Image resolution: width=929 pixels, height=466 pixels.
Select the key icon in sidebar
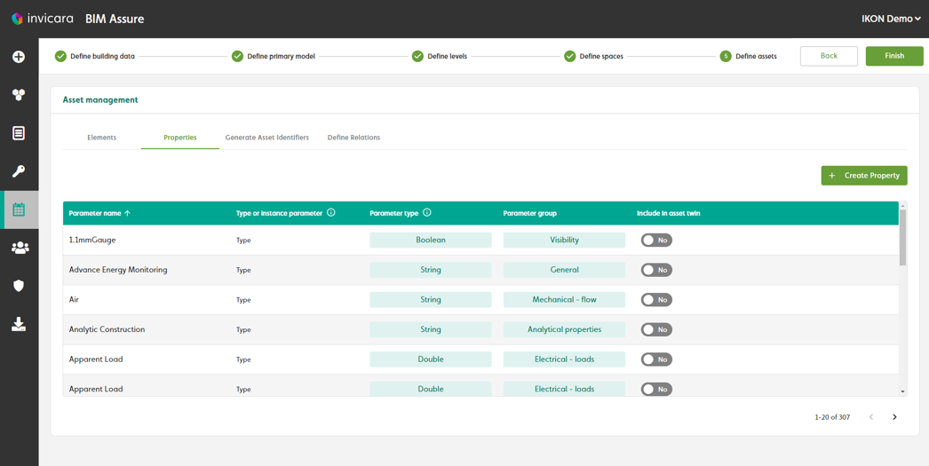[x=19, y=171]
